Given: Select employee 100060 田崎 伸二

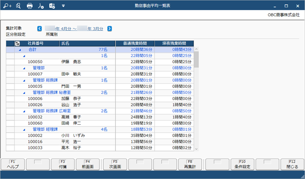Looking at the screenshot, I should (100, 123).
